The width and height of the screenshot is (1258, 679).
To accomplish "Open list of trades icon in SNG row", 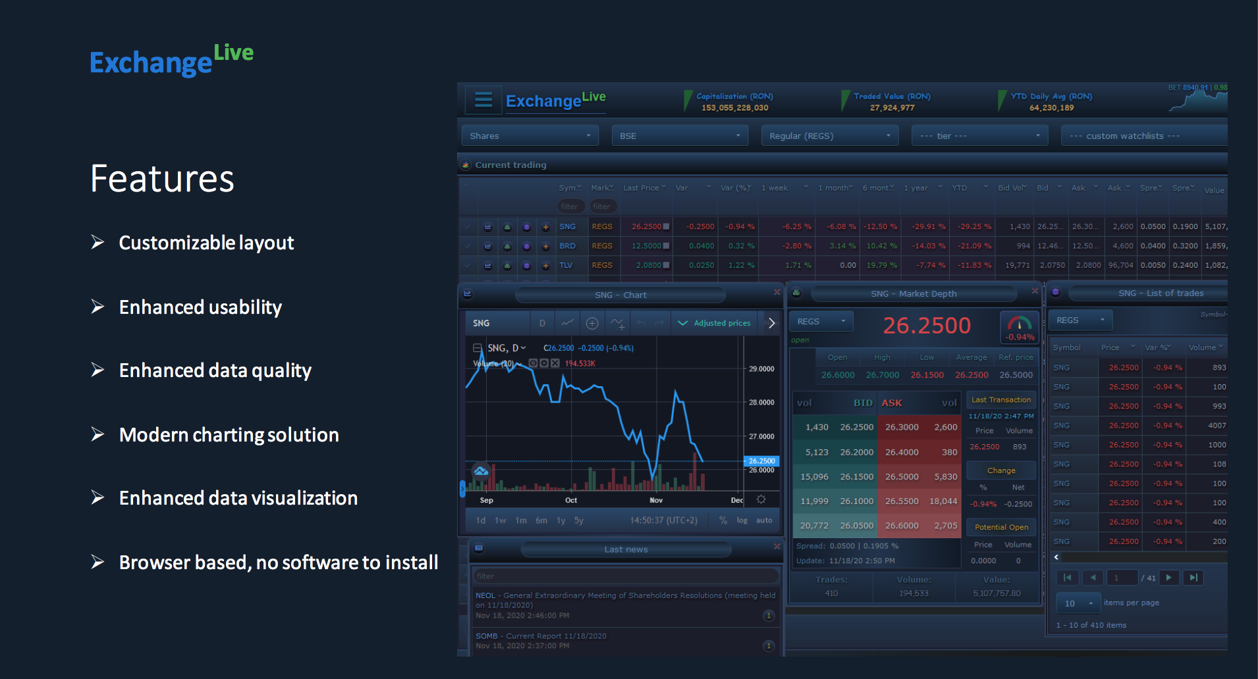I will [x=526, y=227].
